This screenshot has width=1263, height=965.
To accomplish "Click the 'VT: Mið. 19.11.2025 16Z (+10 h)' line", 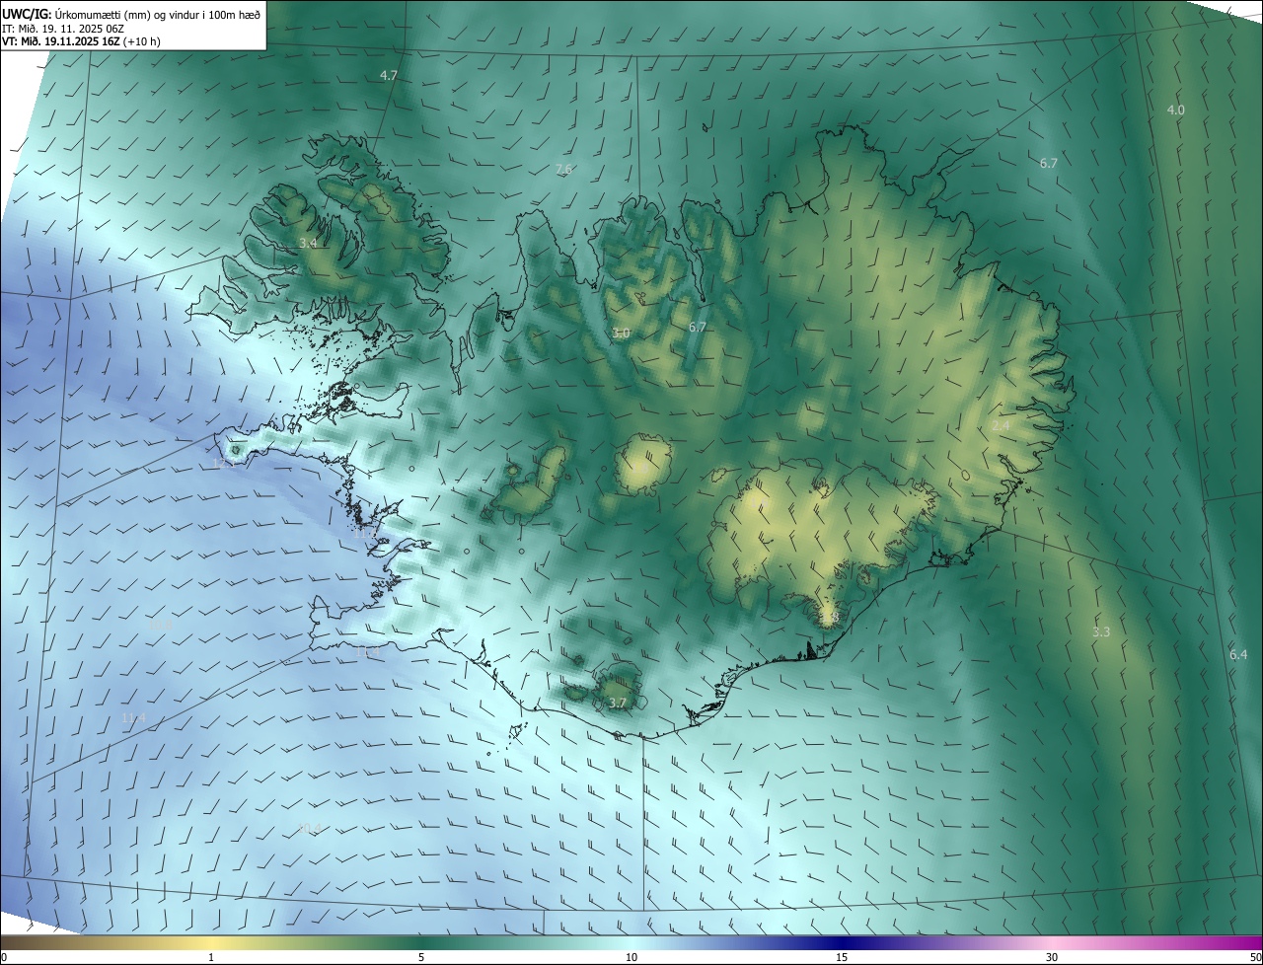I will pyautogui.click(x=81, y=41).
